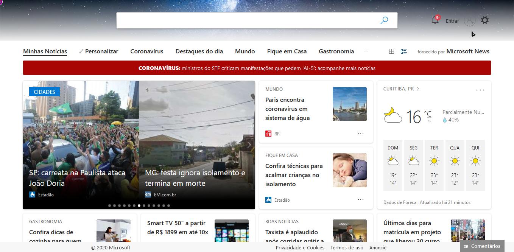The width and height of the screenshot is (514, 252).
Task: Open the Minhas Notícias tab
Action: coord(45,51)
